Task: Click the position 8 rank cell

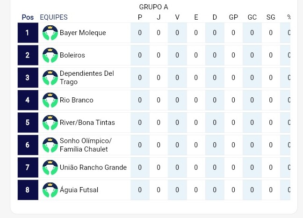Action: coord(28,190)
